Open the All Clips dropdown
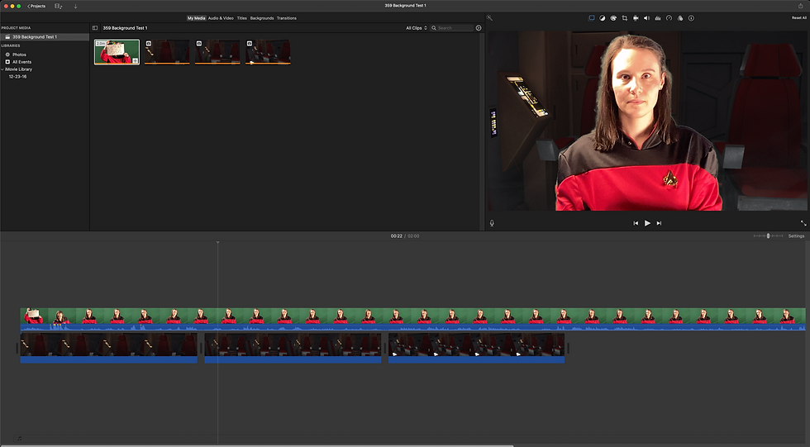The height and width of the screenshot is (447, 810). (x=417, y=28)
